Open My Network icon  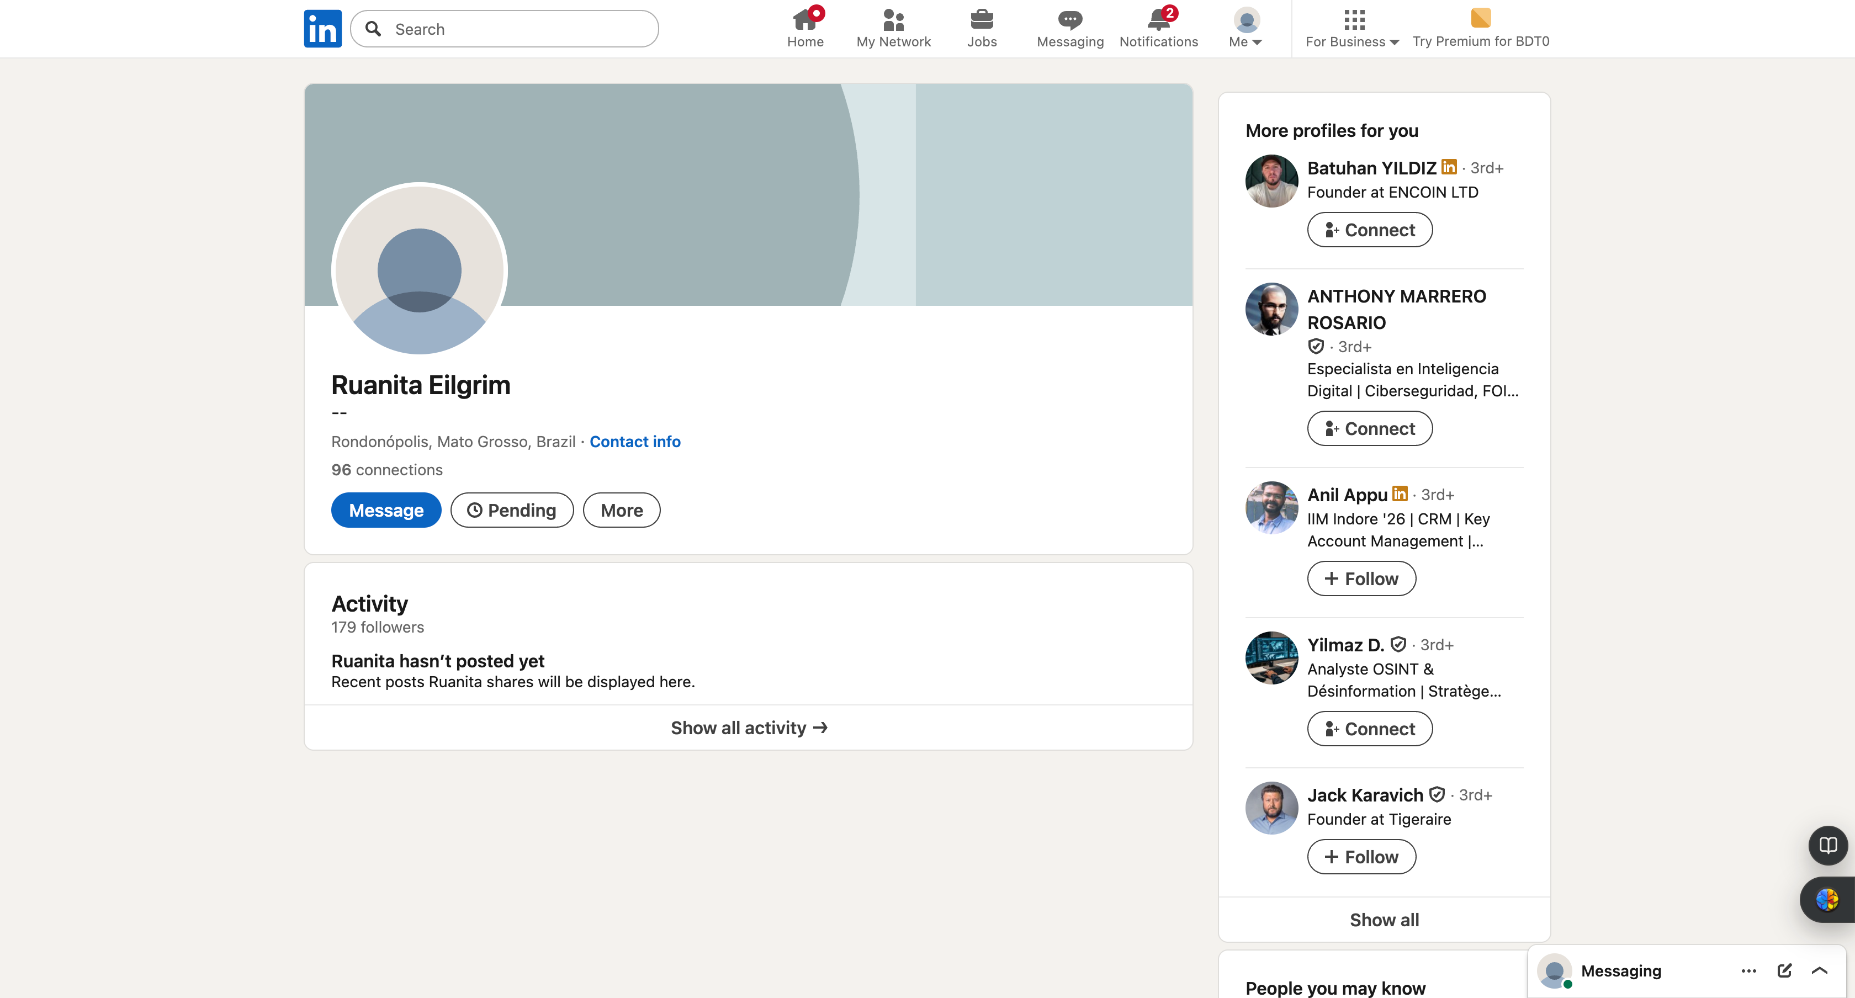coord(893,19)
